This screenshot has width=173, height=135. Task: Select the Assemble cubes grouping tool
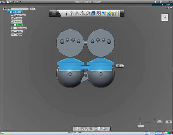pos(104,13)
